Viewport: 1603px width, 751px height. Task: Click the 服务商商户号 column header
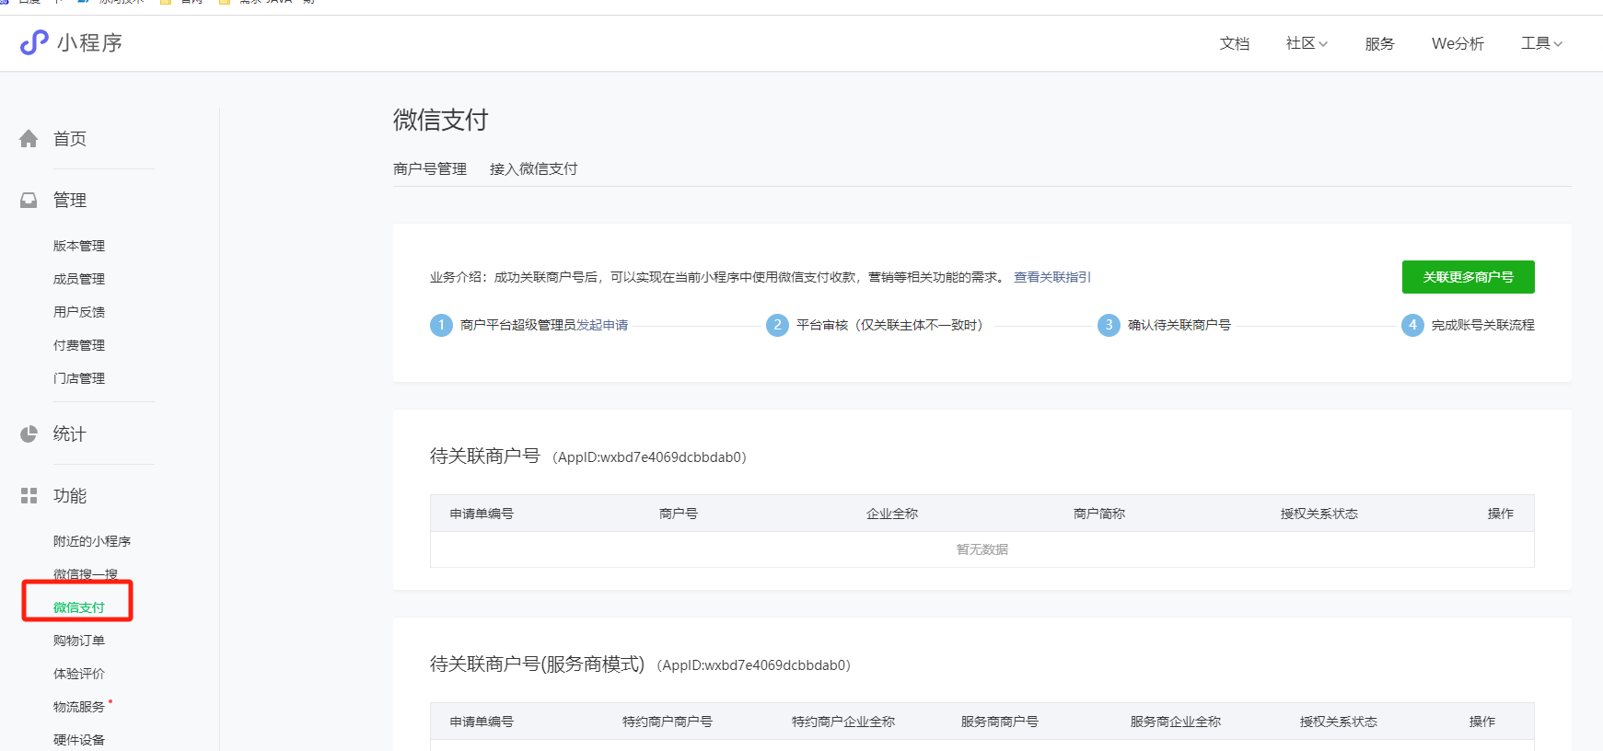(1000, 722)
